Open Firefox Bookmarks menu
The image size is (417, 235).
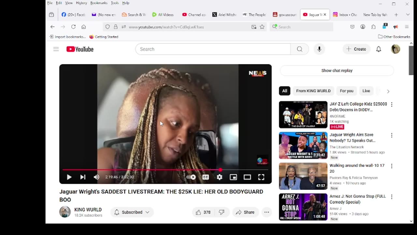pos(99,3)
